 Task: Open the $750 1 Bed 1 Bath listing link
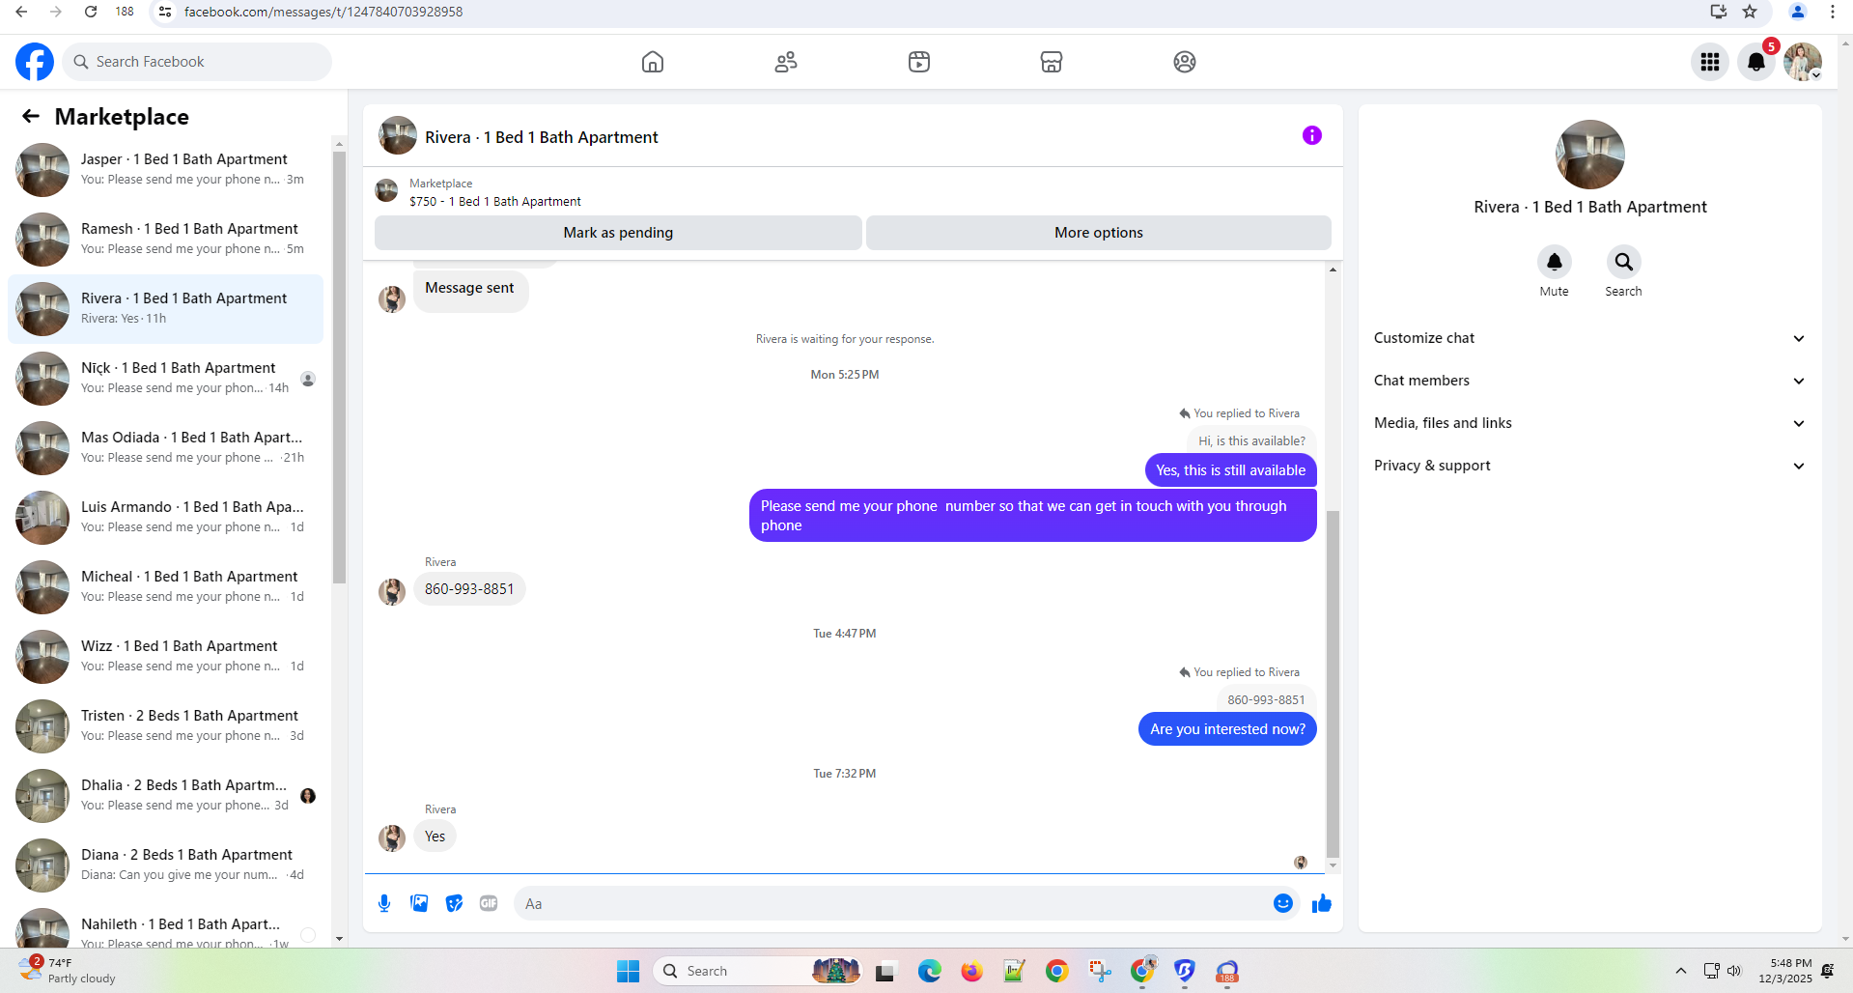pos(494,201)
